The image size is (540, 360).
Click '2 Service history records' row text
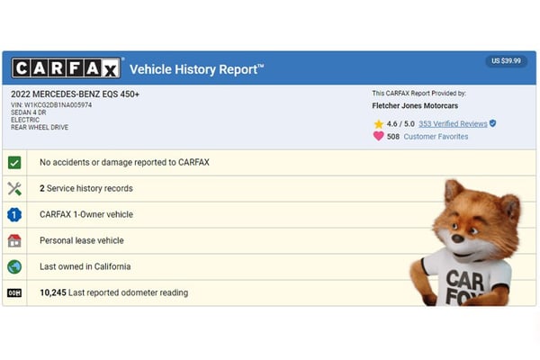[86, 188]
